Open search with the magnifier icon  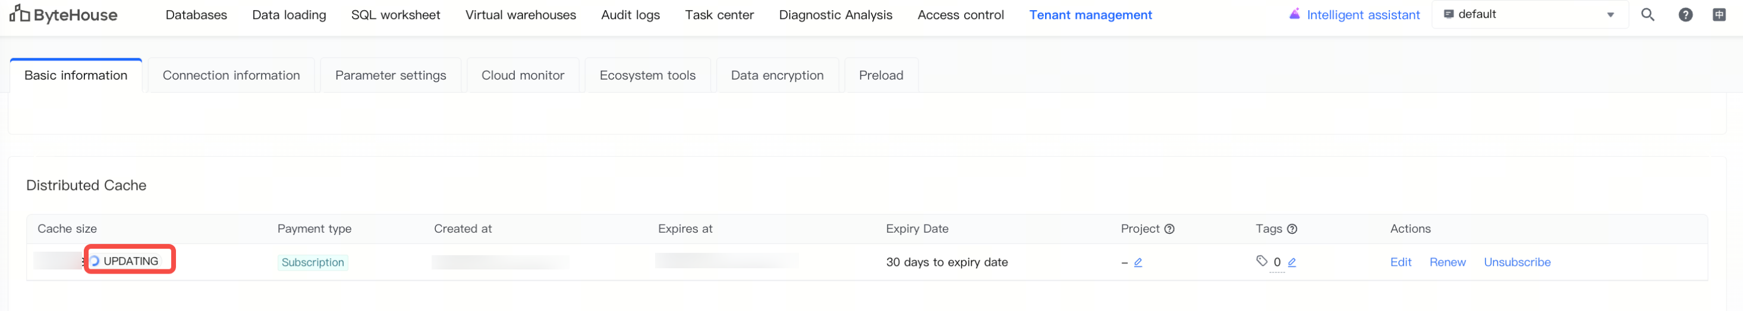(1647, 15)
